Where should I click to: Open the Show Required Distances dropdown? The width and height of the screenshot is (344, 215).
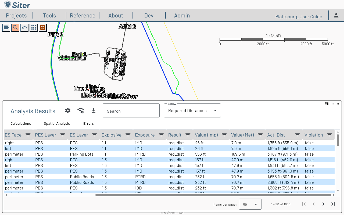click(x=192, y=110)
